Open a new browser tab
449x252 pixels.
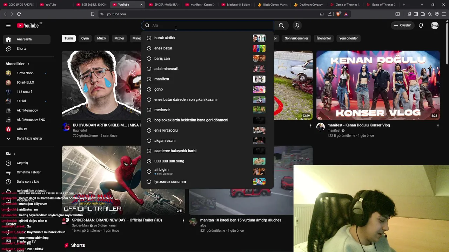coord(404,5)
